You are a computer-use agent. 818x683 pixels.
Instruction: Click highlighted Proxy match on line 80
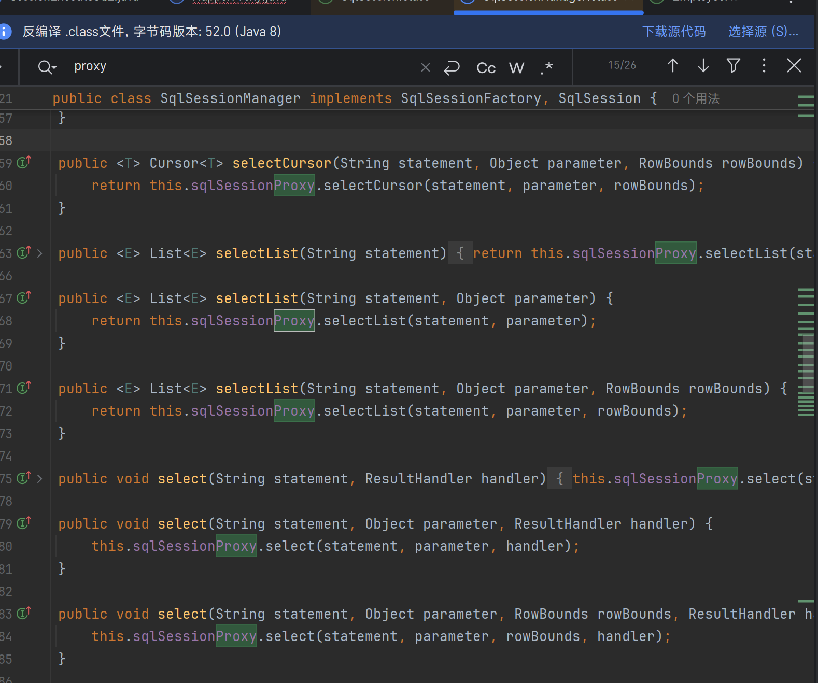coord(236,546)
